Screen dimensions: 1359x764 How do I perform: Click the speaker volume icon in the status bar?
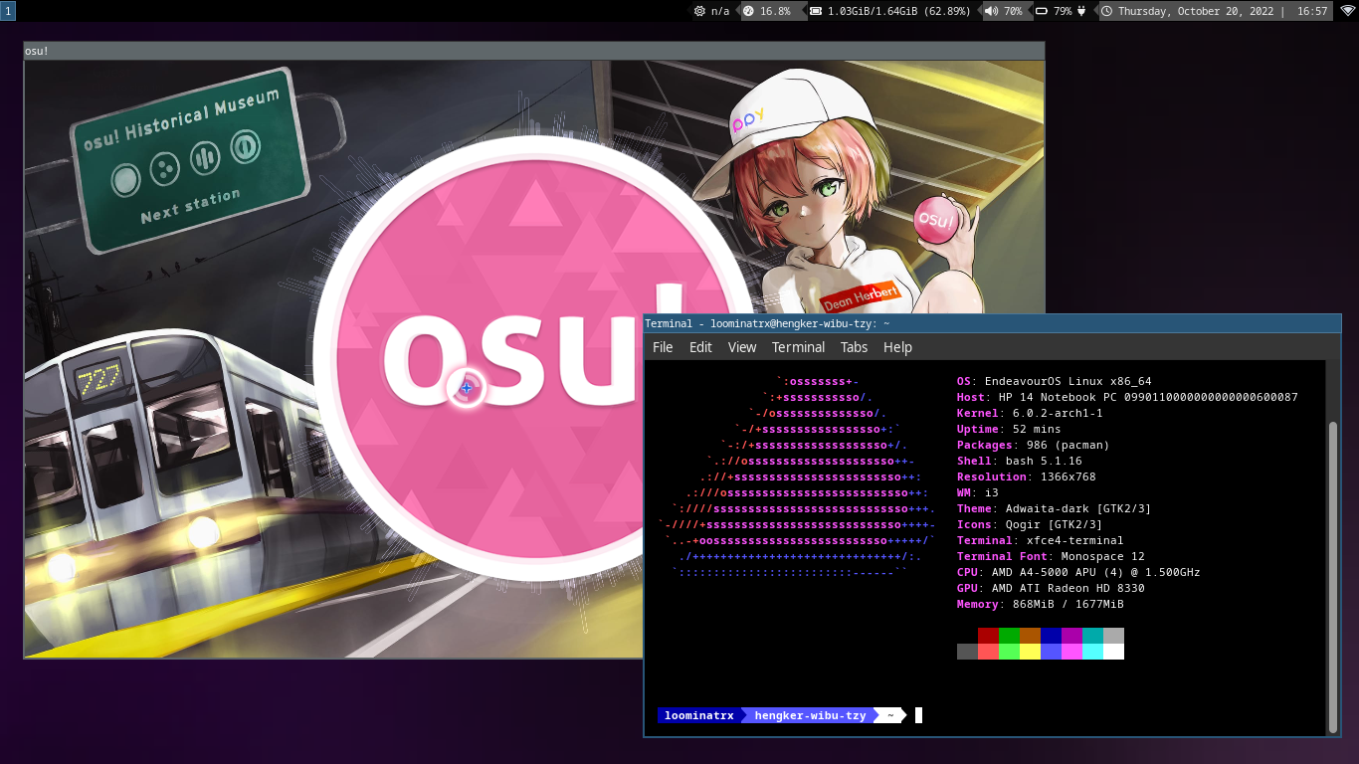pyautogui.click(x=992, y=11)
